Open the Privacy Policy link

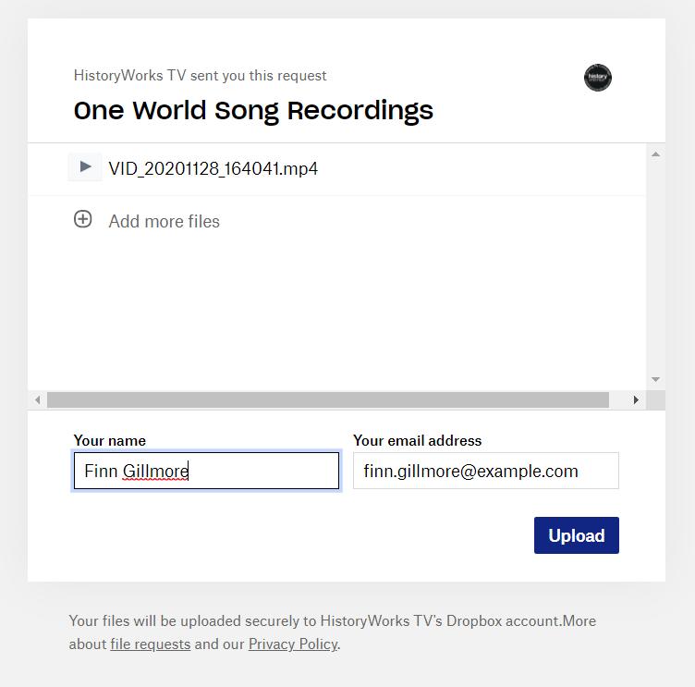point(293,644)
